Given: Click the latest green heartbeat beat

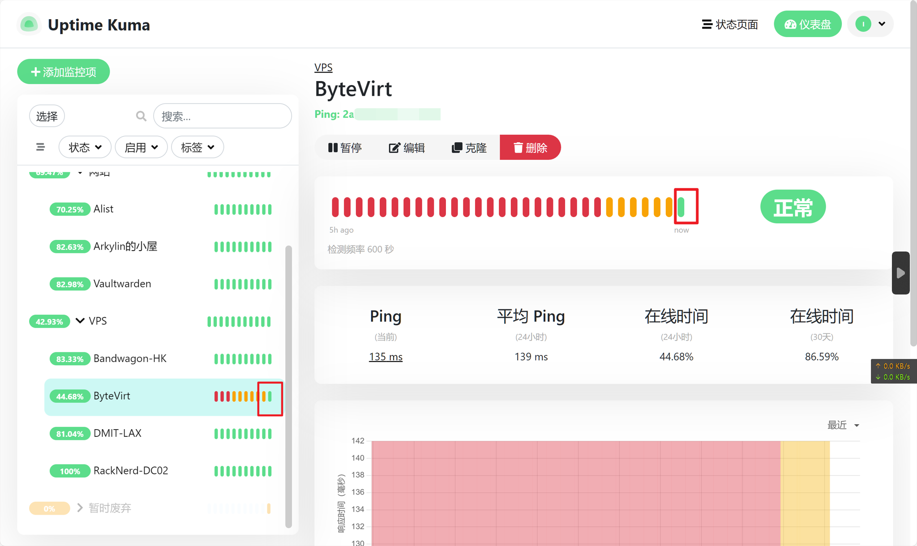Looking at the screenshot, I should click(681, 207).
